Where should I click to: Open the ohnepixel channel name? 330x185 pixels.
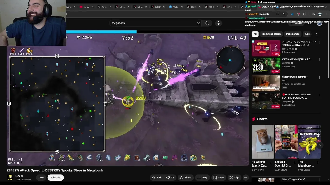click(287, 101)
